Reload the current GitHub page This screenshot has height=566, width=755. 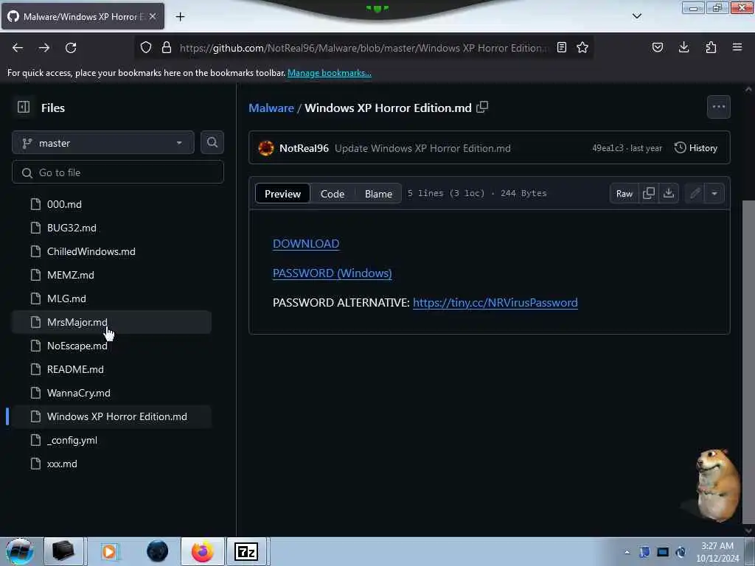[x=71, y=48]
